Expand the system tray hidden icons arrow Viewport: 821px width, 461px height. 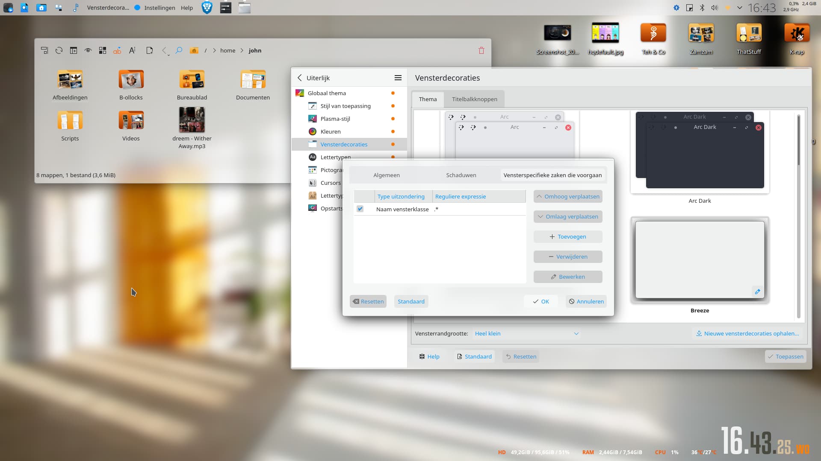tap(740, 8)
